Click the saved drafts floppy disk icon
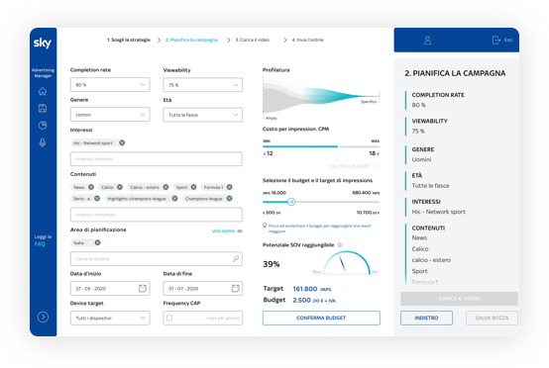Image resolution: width=549 pixels, height=368 pixels. pos(43,109)
